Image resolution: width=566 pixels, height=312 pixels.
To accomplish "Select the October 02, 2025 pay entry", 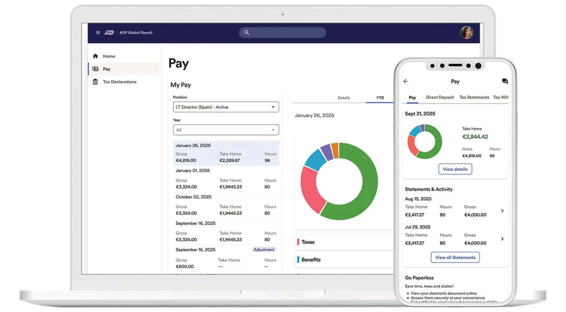I will [x=226, y=205].
